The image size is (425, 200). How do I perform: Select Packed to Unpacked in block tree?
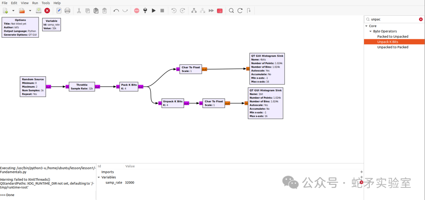(x=392, y=37)
